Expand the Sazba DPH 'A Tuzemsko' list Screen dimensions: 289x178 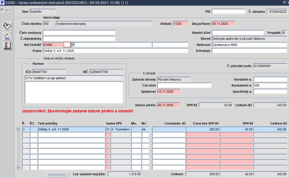pyautogui.click(x=121, y=129)
